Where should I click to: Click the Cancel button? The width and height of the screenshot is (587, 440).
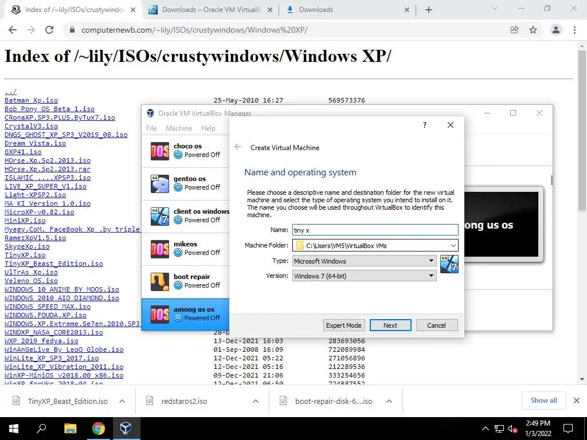(x=436, y=325)
